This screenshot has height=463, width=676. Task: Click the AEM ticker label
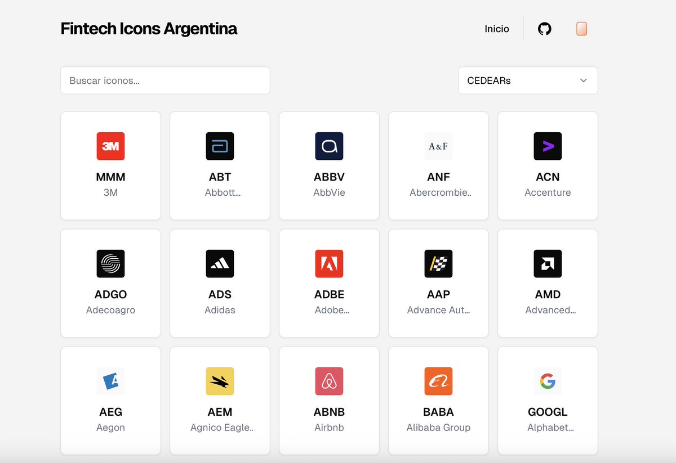click(x=220, y=412)
